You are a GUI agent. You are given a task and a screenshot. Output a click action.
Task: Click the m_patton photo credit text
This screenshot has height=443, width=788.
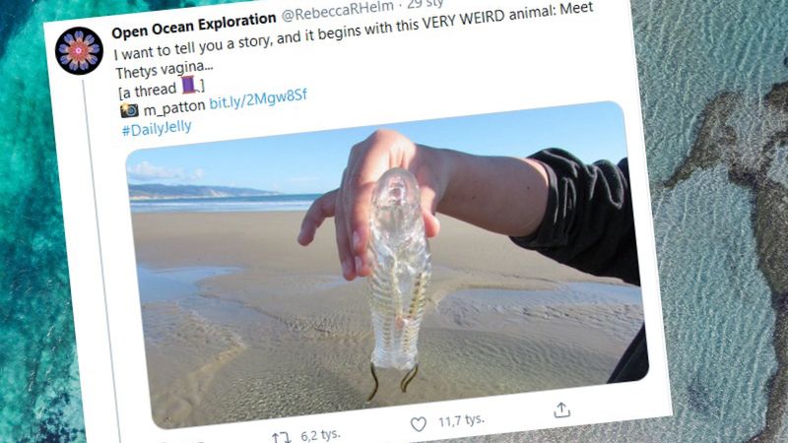pyautogui.click(x=175, y=107)
